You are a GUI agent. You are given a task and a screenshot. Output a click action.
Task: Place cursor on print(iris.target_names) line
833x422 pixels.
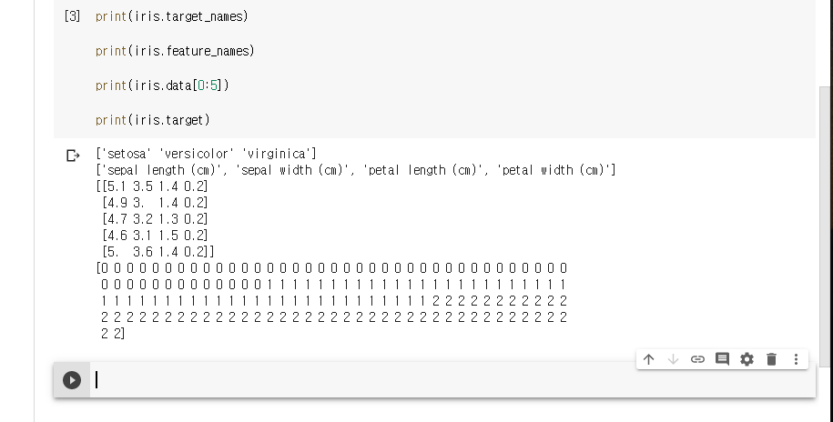point(171,16)
